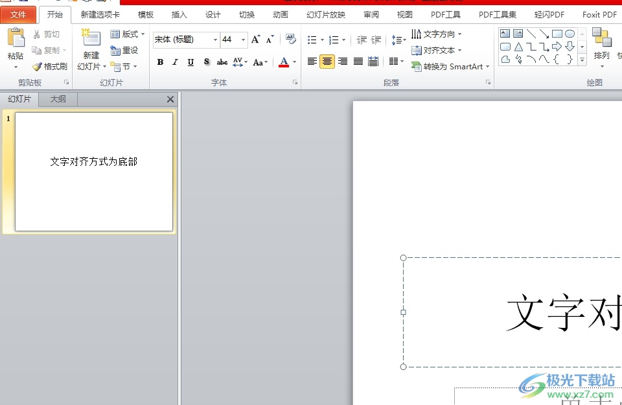This screenshot has width=622, height=405.
Task: Close the slides/outline pane
Action: [x=170, y=99]
